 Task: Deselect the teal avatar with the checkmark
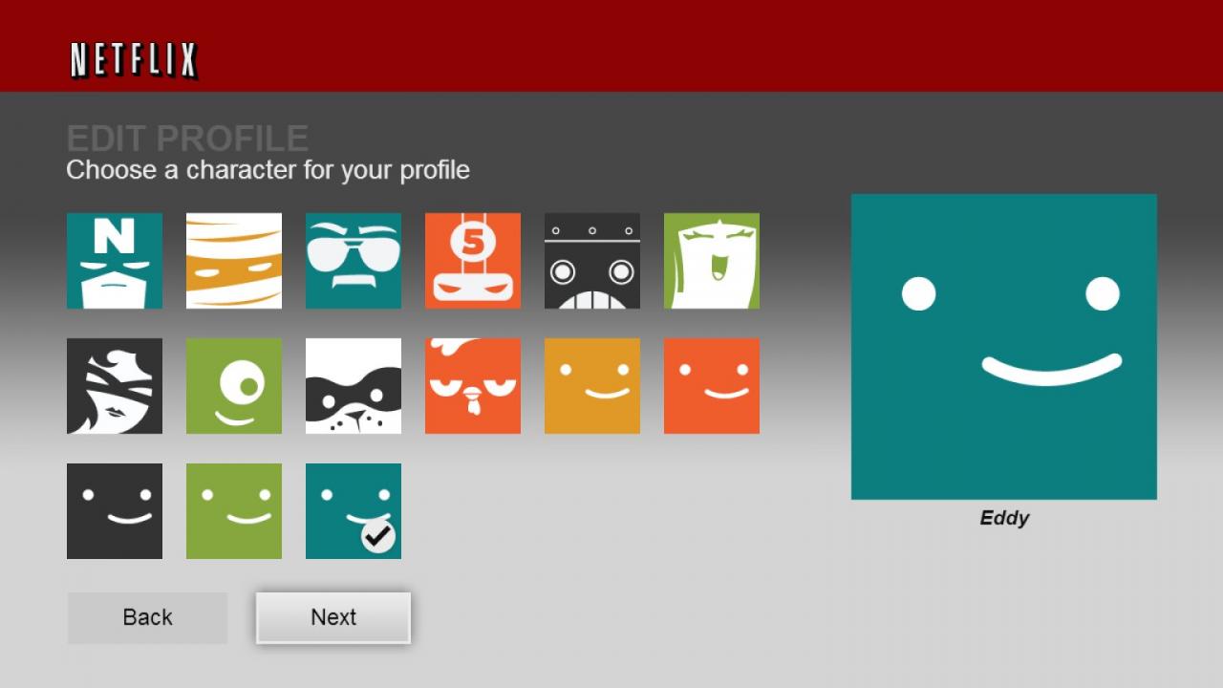coord(353,510)
